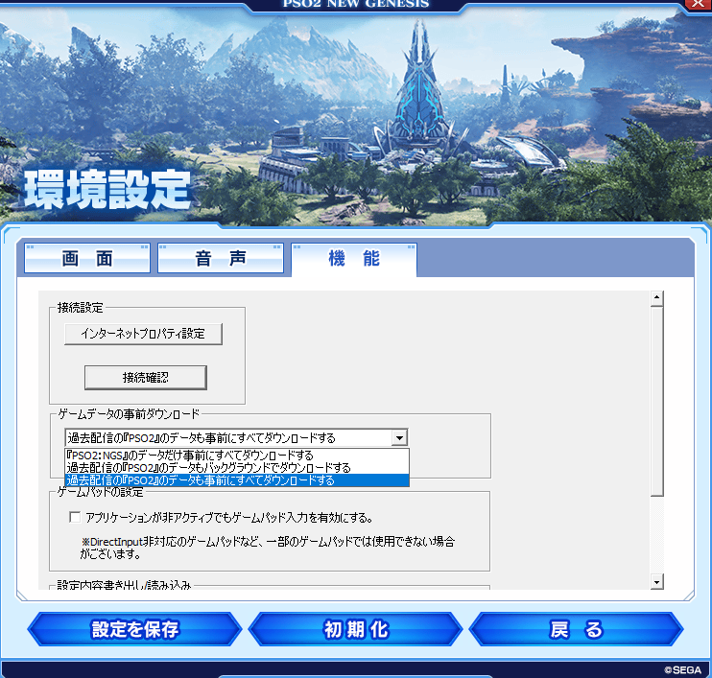Switch to the 音声 tab
Image resolution: width=712 pixels, height=678 pixels.
(x=221, y=258)
